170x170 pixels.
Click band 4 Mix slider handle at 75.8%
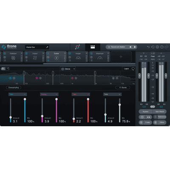119,105
